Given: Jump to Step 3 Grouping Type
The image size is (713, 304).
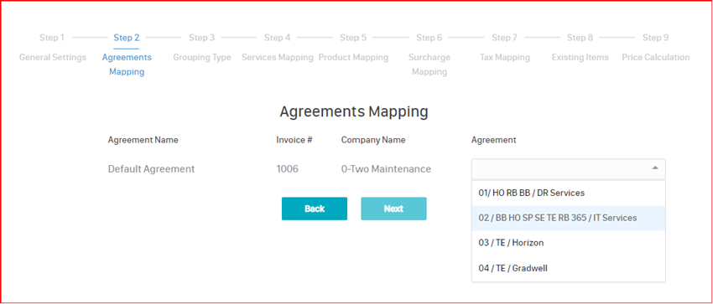Looking at the screenshot, I should [x=202, y=48].
